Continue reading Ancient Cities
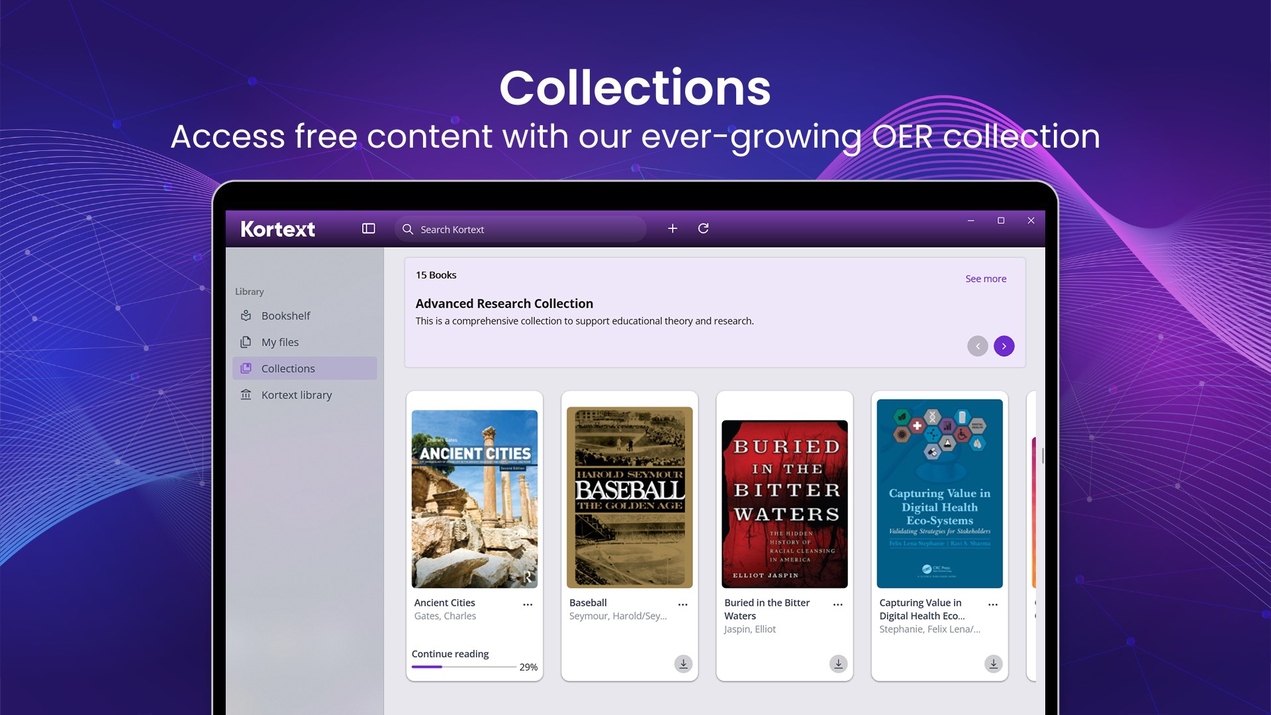 point(449,653)
